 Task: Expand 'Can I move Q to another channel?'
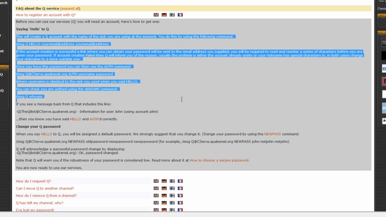tap(45, 188)
